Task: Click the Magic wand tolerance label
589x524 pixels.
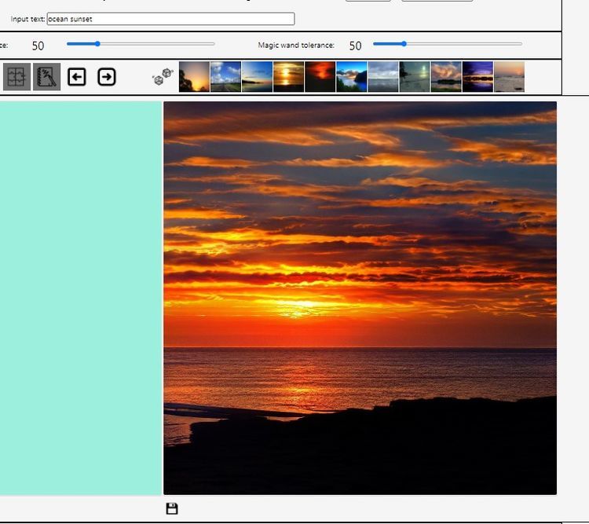Action: 296,45
